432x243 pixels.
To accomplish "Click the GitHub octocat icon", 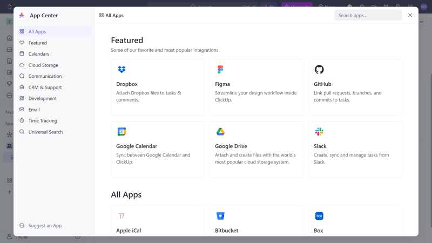I will point(319,70).
